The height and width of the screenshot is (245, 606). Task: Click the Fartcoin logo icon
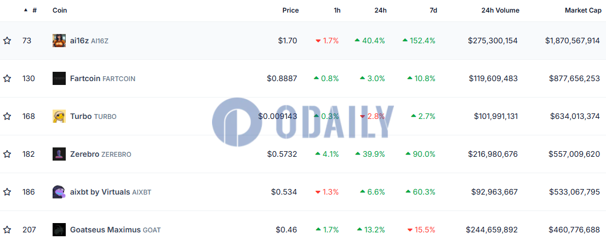click(x=59, y=78)
